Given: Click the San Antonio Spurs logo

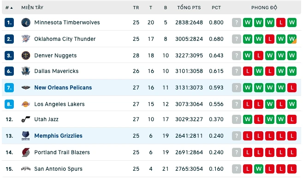Looking at the screenshot, I should click(x=26, y=169).
